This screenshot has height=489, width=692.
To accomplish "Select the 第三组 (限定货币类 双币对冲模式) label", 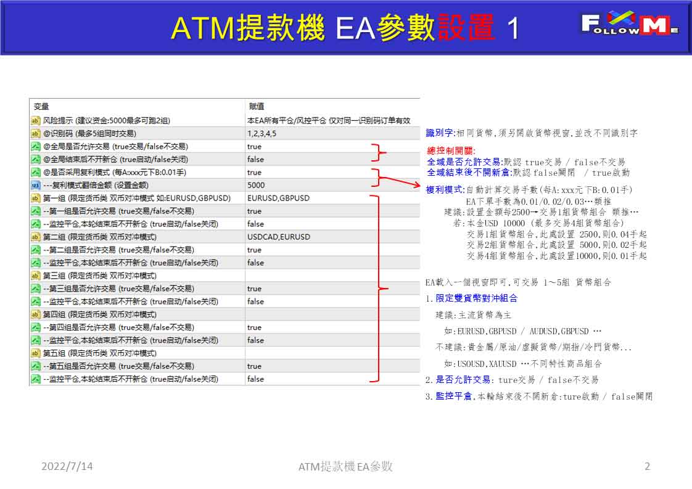I will [x=99, y=276].
